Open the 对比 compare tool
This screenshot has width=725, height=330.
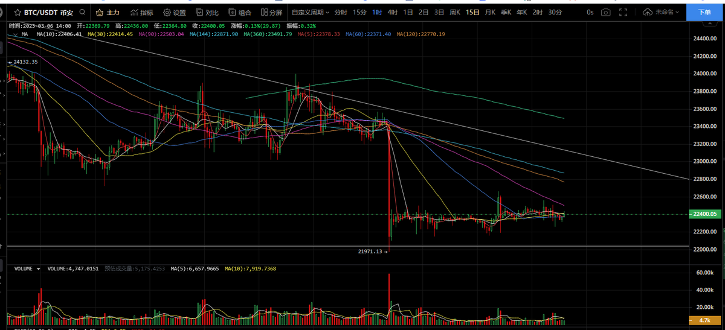coord(207,12)
